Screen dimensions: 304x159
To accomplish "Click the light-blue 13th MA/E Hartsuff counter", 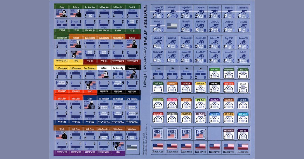I will pyautogui.click(x=243, y=117).
